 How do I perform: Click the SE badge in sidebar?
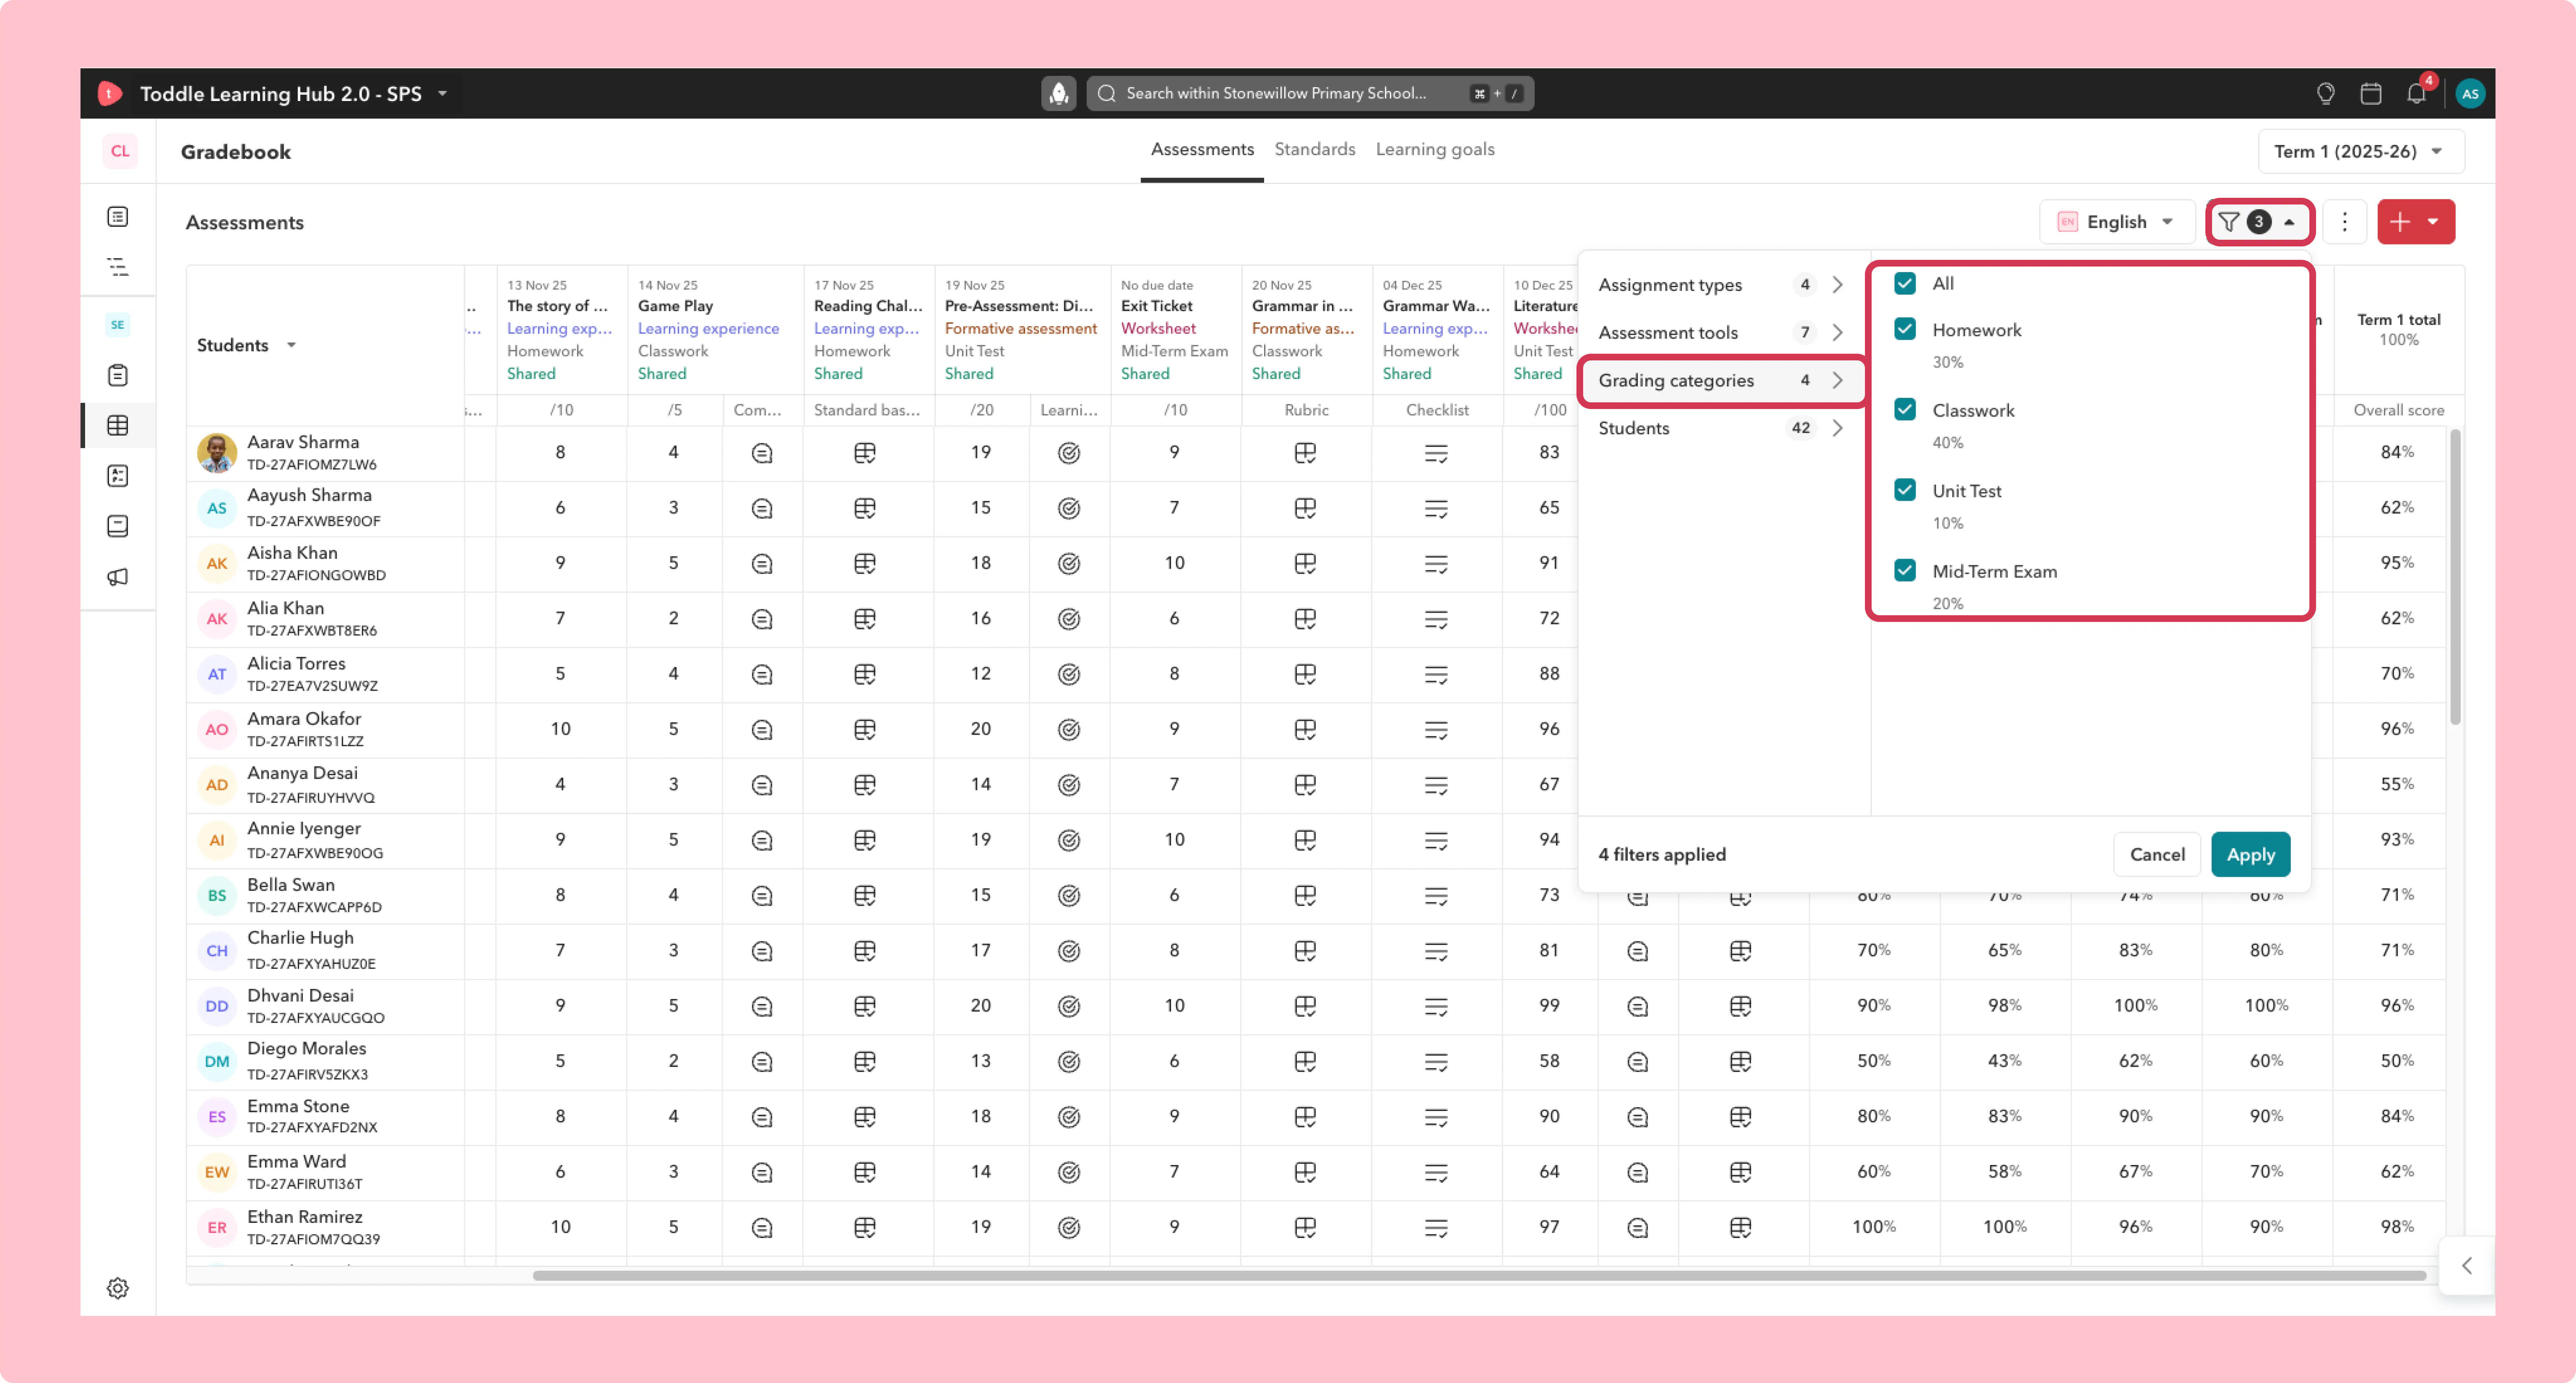pyautogui.click(x=118, y=325)
